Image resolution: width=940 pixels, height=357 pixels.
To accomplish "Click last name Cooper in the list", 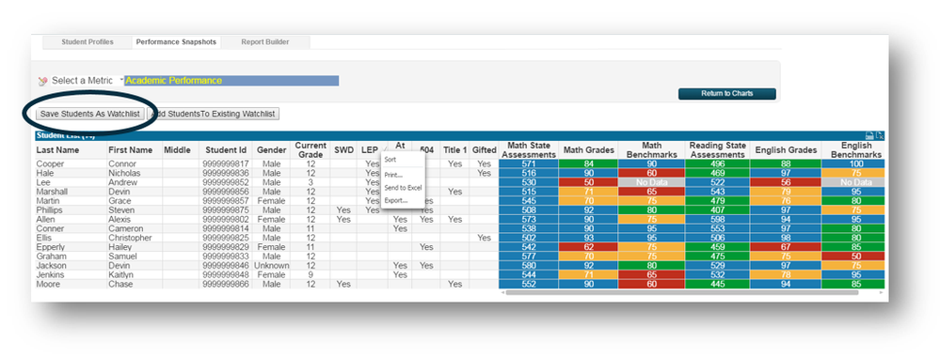I will click(51, 163).
